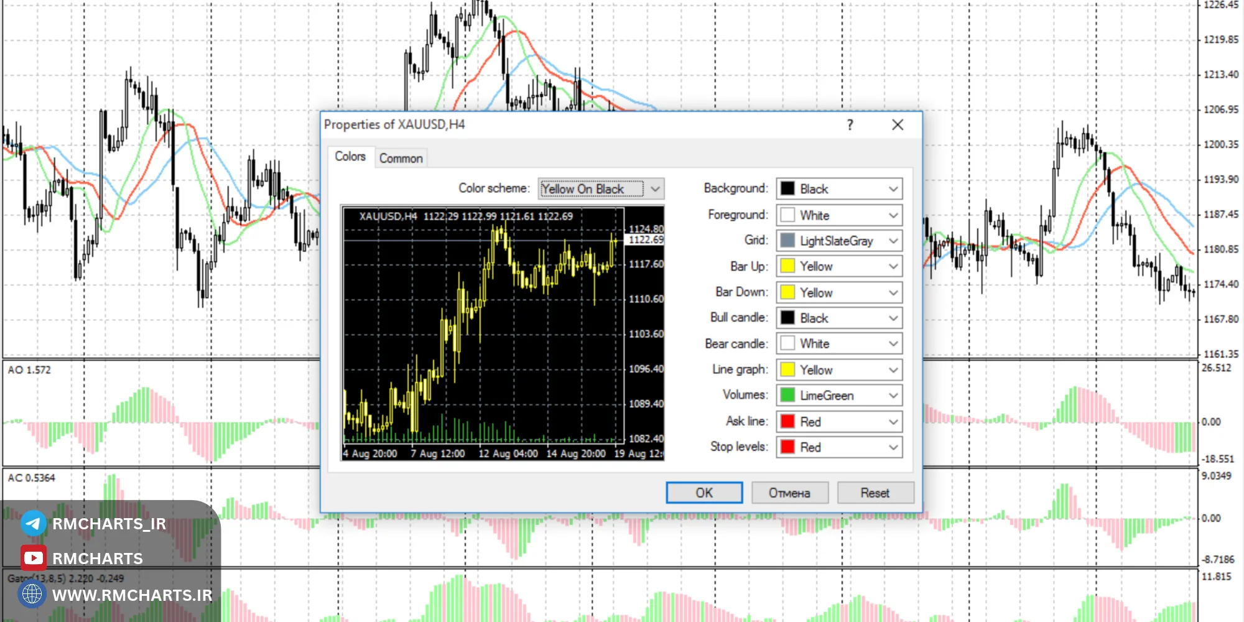Click the yellow Line graph color swatch
This screenshot has height=622, width=1244.
787,369
